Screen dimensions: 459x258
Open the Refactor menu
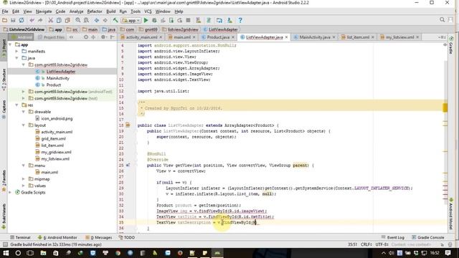click(x=95, y=11)
